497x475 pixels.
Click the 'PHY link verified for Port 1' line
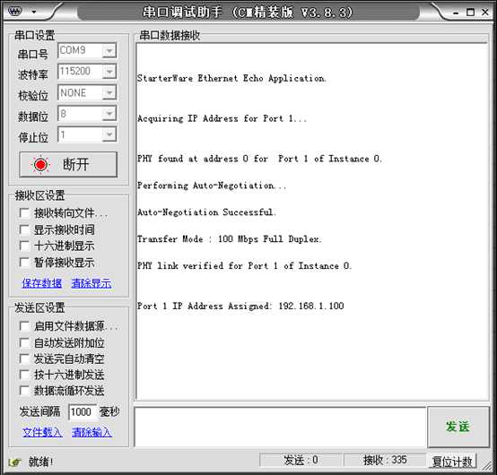244,265
